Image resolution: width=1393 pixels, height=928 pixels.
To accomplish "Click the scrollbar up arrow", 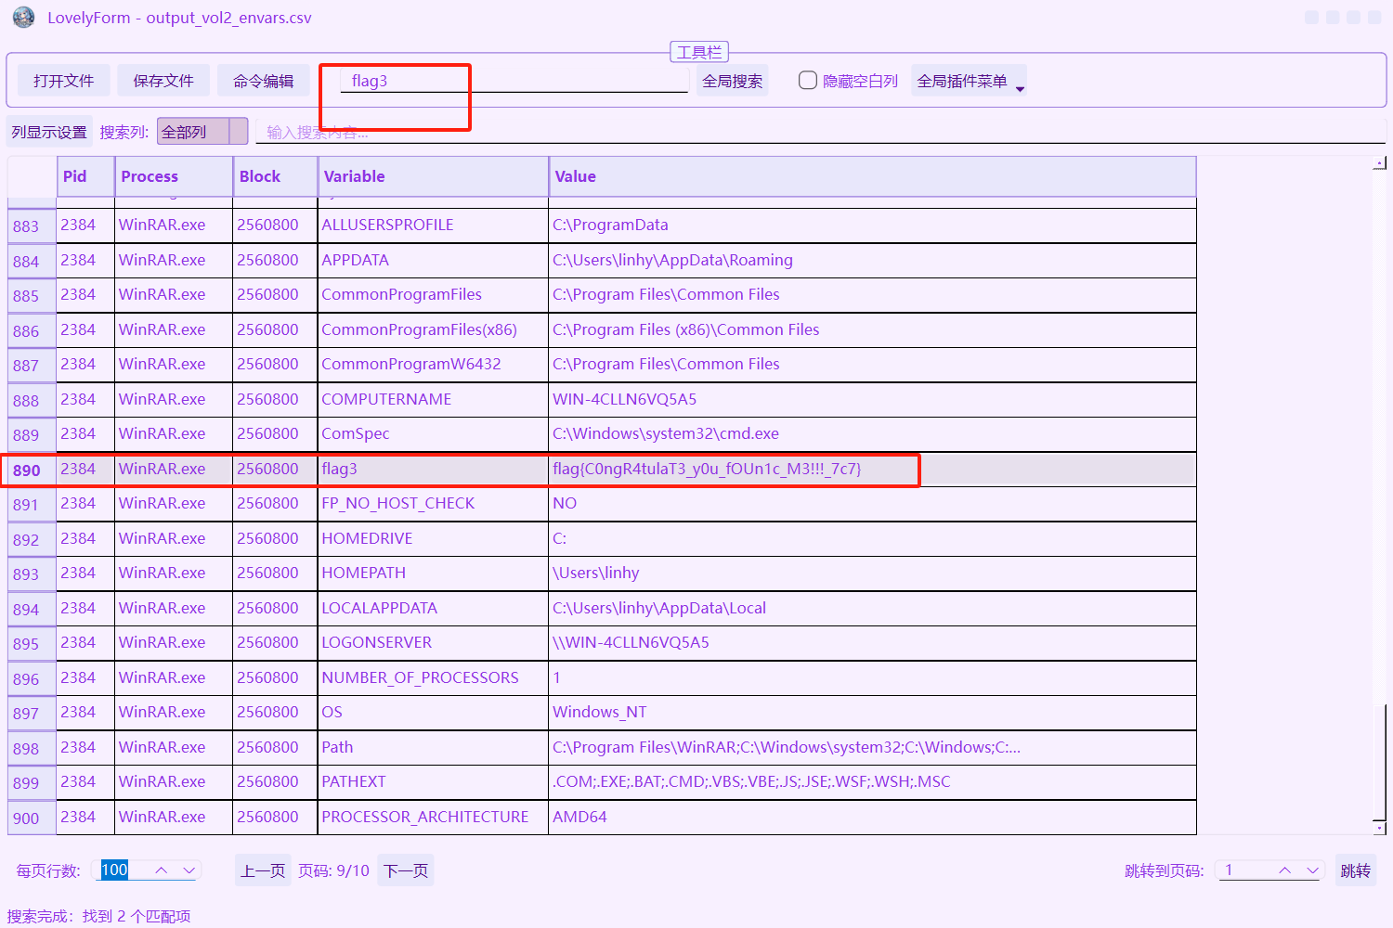I will click(1380, 163).
